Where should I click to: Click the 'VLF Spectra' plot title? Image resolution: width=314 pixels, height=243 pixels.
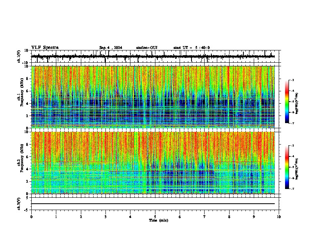(x=45, y=48)
